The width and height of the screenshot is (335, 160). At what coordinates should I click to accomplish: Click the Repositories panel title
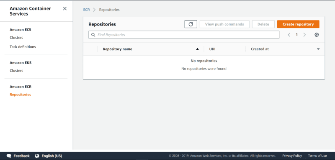[102, 24]
